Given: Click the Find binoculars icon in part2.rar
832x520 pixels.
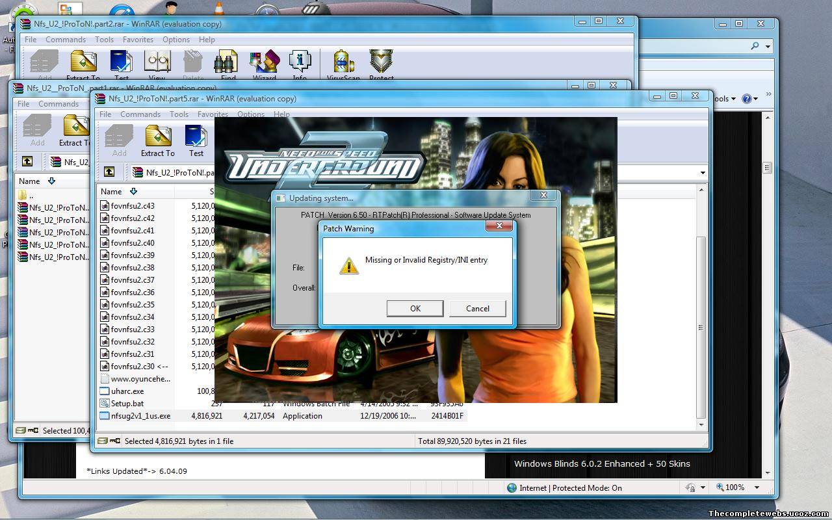Looking at the screenshot, I should click(228, 65).
